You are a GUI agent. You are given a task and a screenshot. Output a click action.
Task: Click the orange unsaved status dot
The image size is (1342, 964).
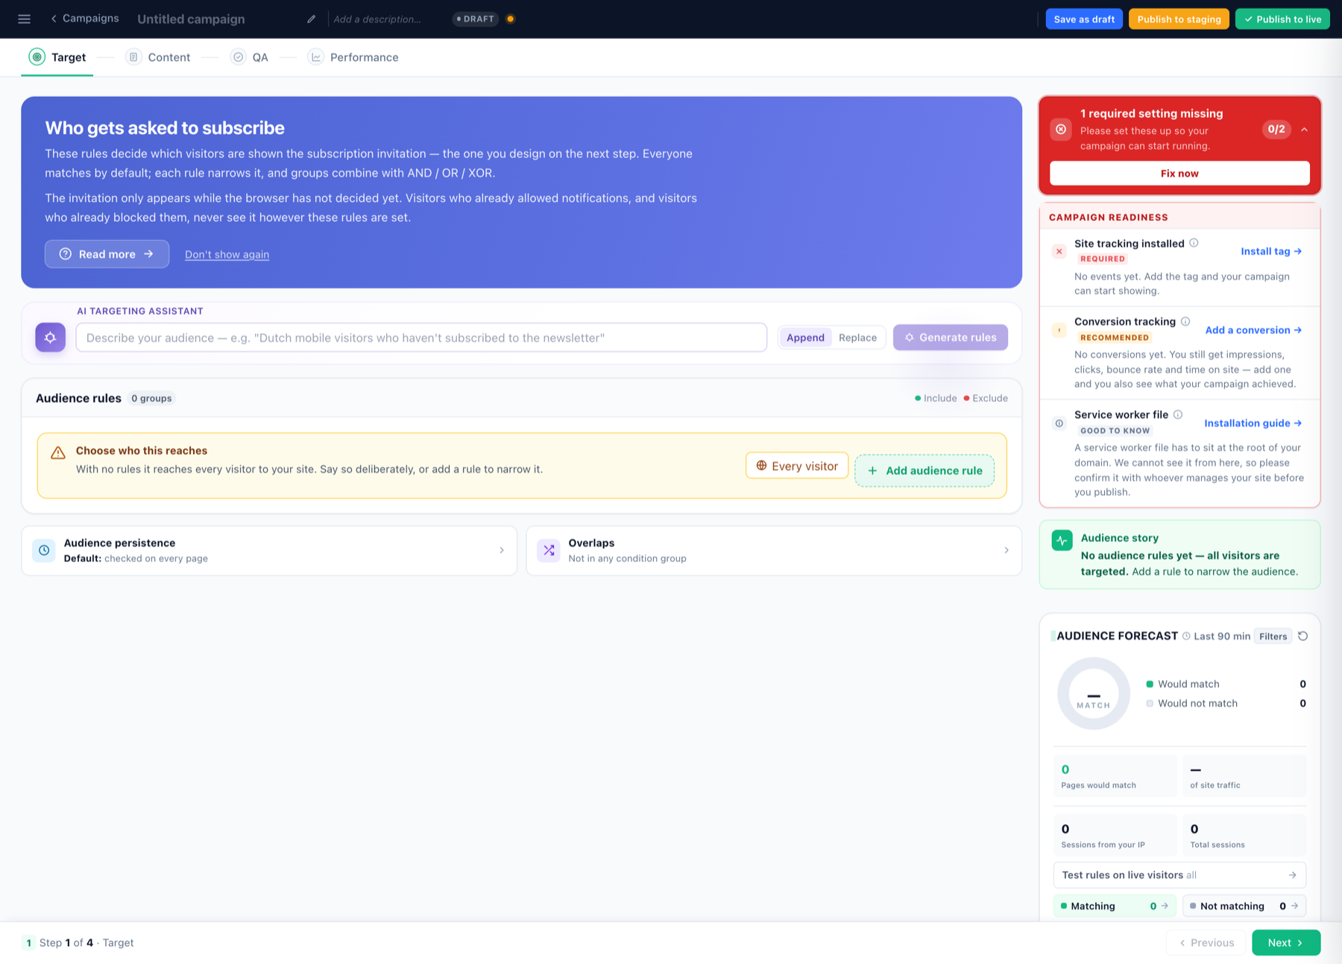tap(511, 19)
